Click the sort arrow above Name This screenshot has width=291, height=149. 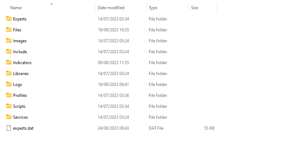[52, 4]
